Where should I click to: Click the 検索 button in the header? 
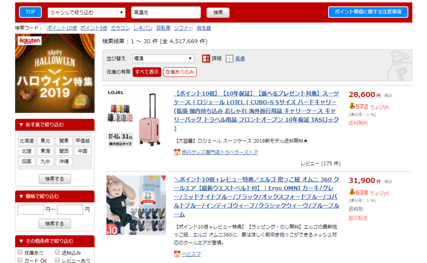click(x=218, y=12)
